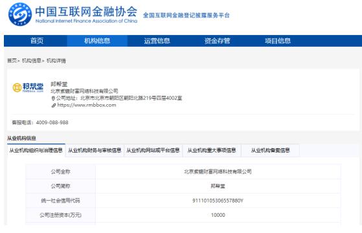This screenshot has height=233, width=362.
Task: Select the 机构信息 navigation item
Action: [x=97, y=41]
